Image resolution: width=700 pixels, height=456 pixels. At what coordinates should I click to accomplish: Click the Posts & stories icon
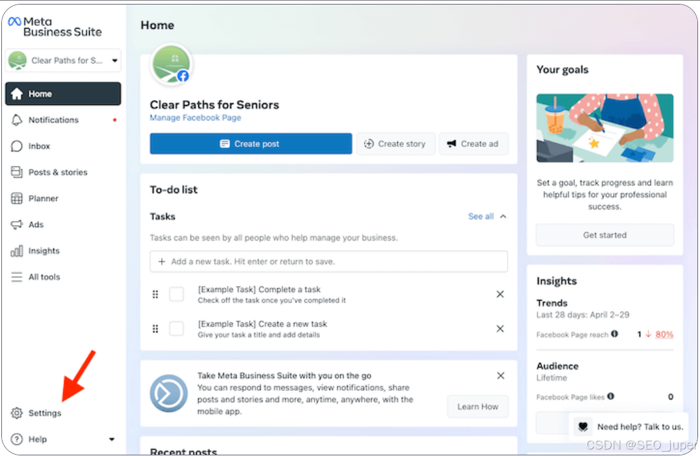[x=17, y=172]
